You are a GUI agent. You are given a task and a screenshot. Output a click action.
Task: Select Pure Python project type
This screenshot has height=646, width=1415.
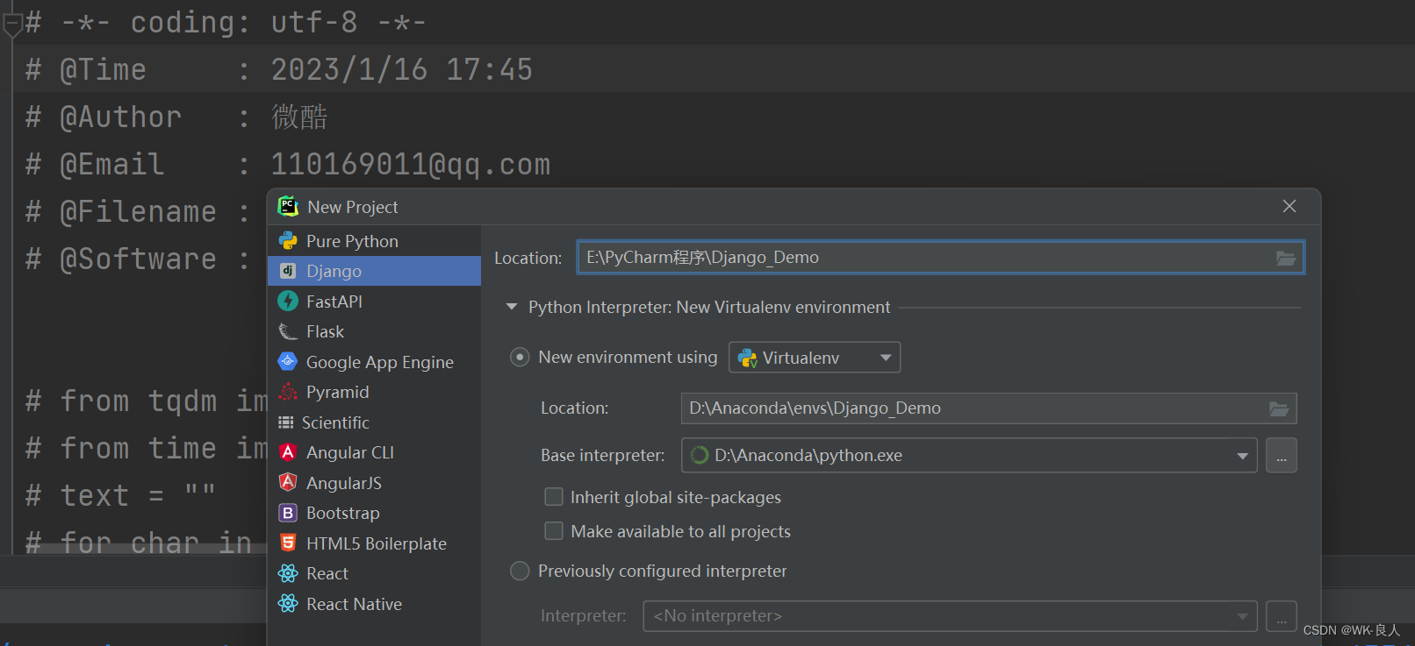pos(374,241)
